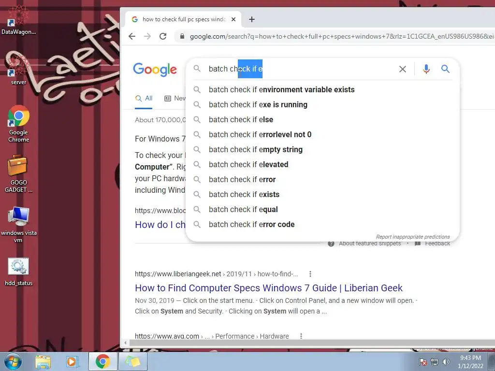Select suggestion 'batch check if else'
Screen dimensions: 495x371
tap(322, 120)
